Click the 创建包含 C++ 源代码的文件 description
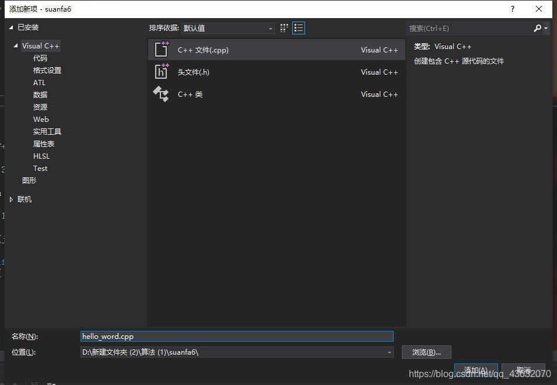The height and width of the screenshot is (385, 557). click(x=459, y=61)
